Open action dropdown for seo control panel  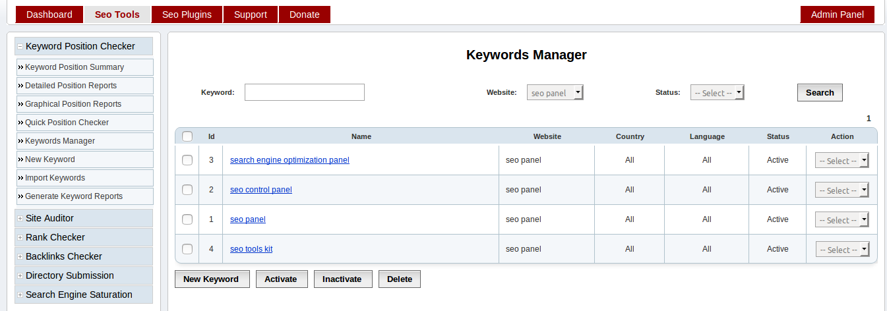[x=842, y=190]
